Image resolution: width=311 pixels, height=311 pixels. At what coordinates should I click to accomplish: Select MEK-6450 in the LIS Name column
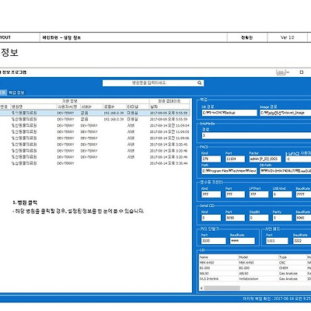click(x=207, y=263)
